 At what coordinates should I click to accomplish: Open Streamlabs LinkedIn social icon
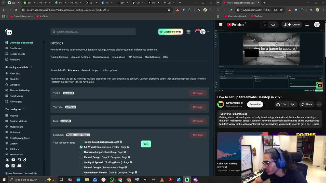pyautogui.click(x=13, y=166)
